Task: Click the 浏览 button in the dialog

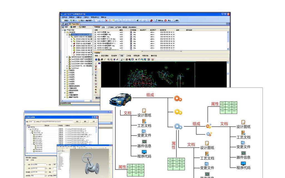Action: pyautogui.click(x=77, y=121)
